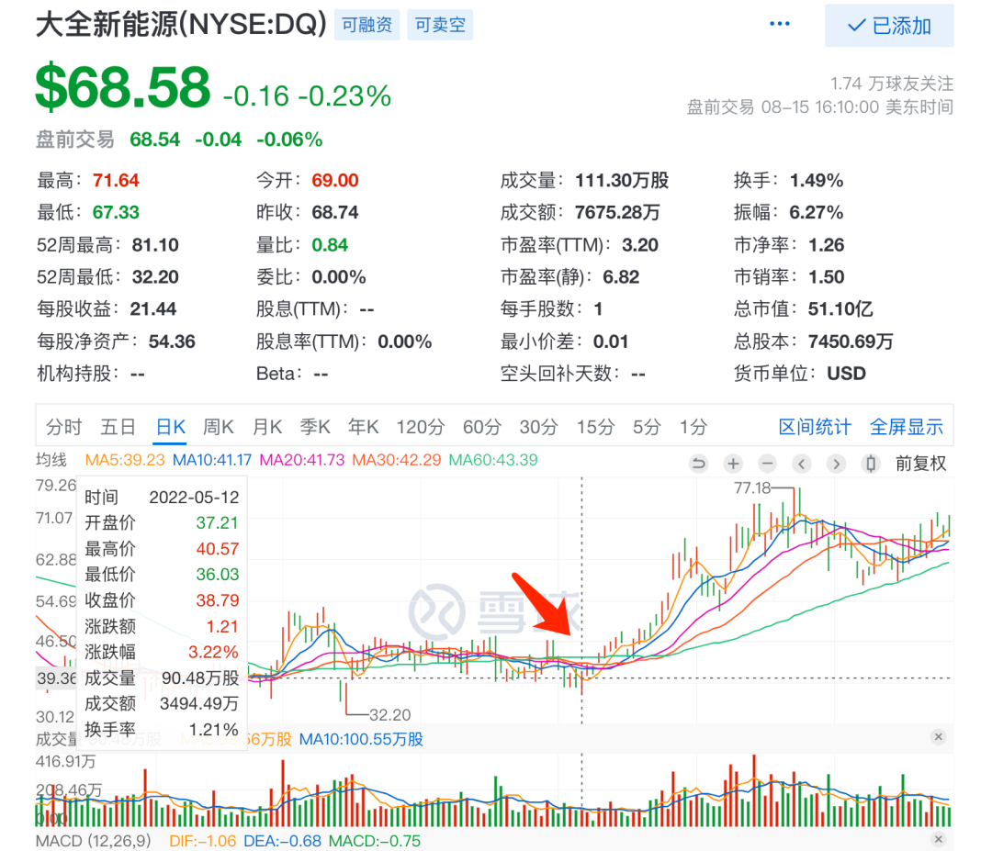Switch to the 120分 interval tab
This screenshot has height=851, width=992.
(x=421, y=427)
